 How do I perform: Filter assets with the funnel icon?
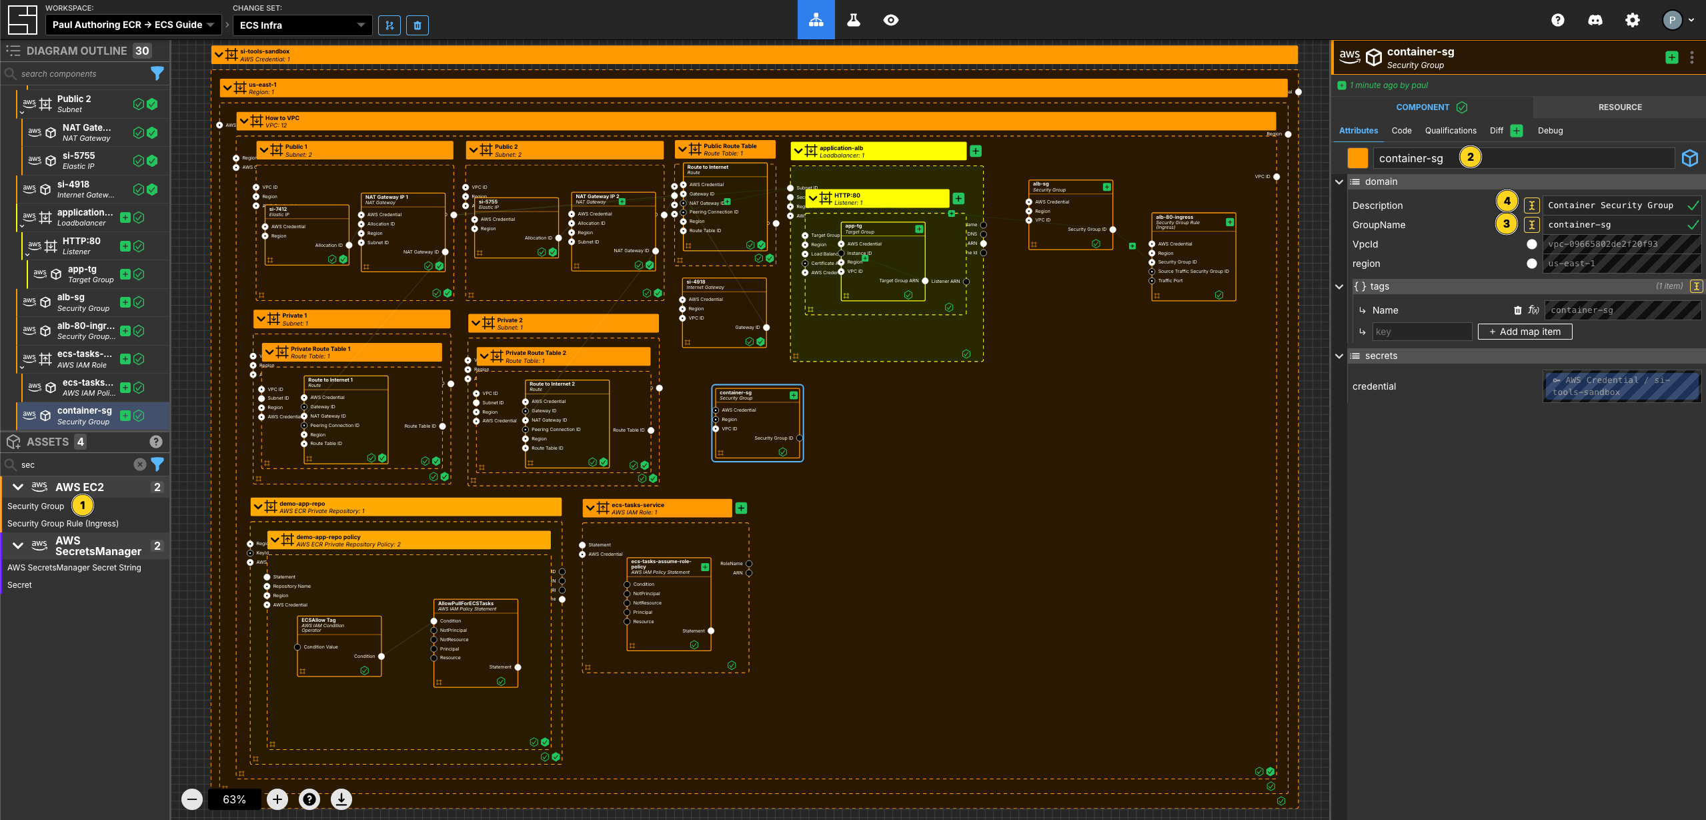(x=157, y=464)
